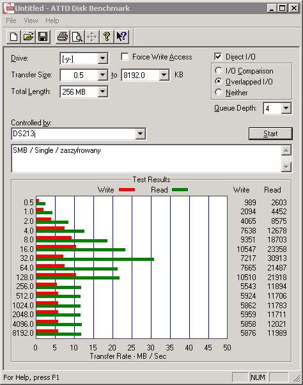
Task: Open the View menu
Action: click(x=31, y=20)
